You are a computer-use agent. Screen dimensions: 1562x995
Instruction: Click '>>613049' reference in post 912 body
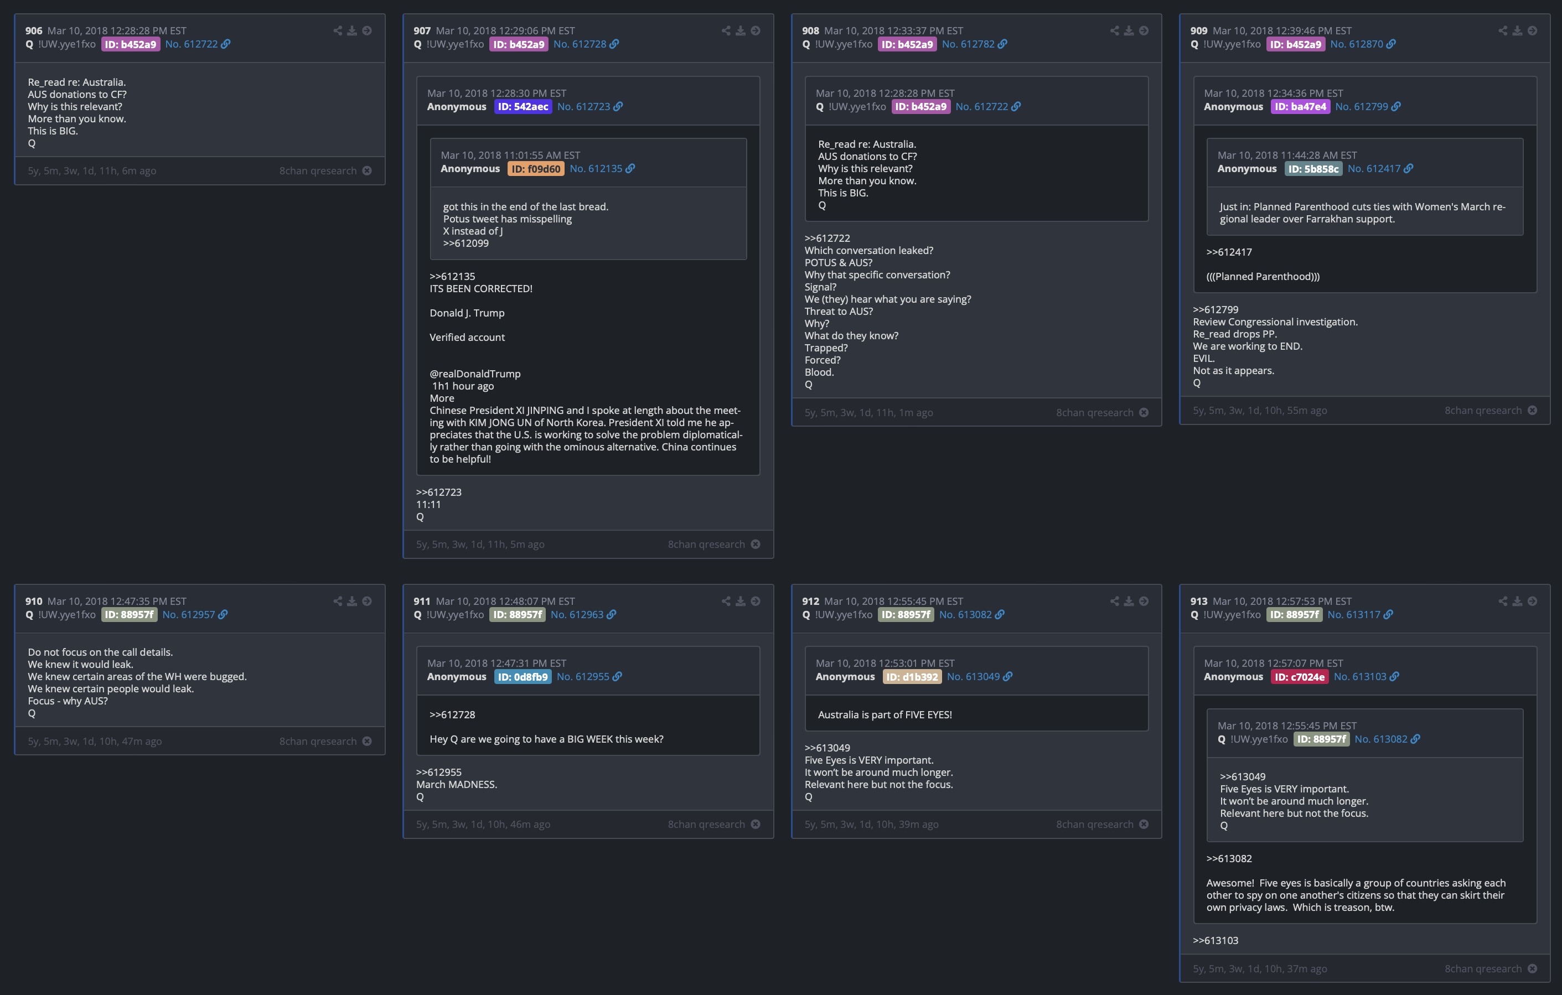[827, 749]
